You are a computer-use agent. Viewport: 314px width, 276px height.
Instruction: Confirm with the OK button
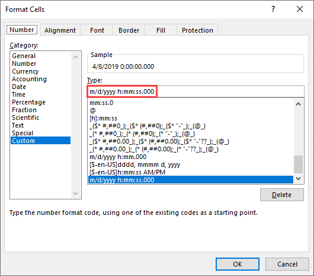pyautogui.click(x=238, y=264)
